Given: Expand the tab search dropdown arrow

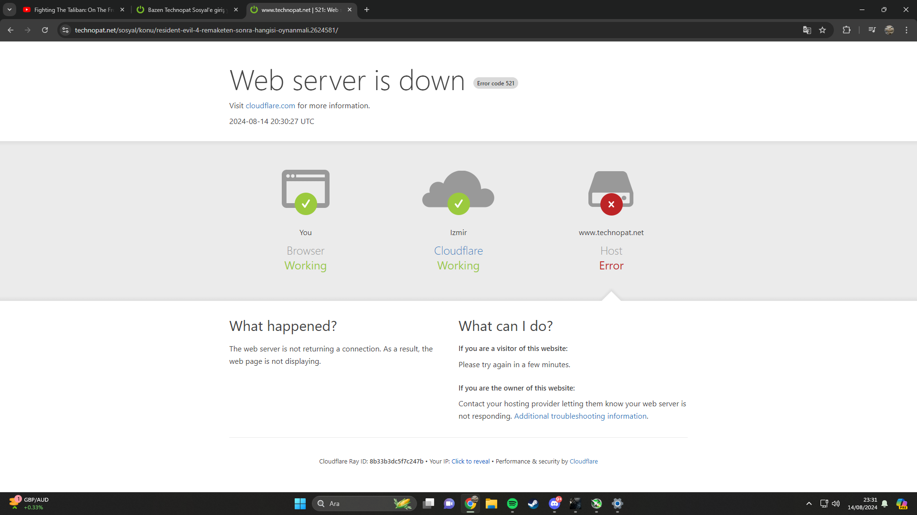Looking at the screenshot, I should tap(9, 10).
